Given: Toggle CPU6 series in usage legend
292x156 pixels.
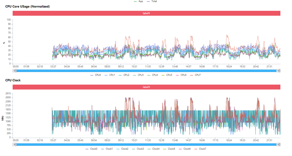Looking at the screenshot, I should 181,75.
